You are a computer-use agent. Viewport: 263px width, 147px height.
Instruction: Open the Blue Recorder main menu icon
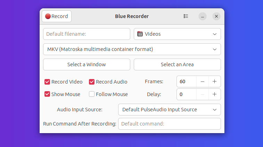click(186, 16)
